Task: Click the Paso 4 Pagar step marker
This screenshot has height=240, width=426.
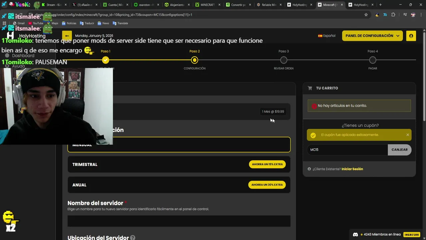Action: [373, 60]
